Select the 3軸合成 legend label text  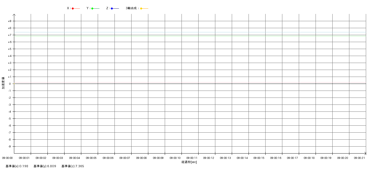pyautogui.click(x=132, y=8)
